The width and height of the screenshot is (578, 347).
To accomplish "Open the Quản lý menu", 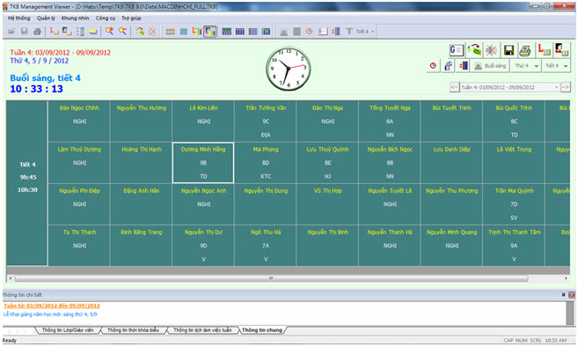I will click(46, 18).
